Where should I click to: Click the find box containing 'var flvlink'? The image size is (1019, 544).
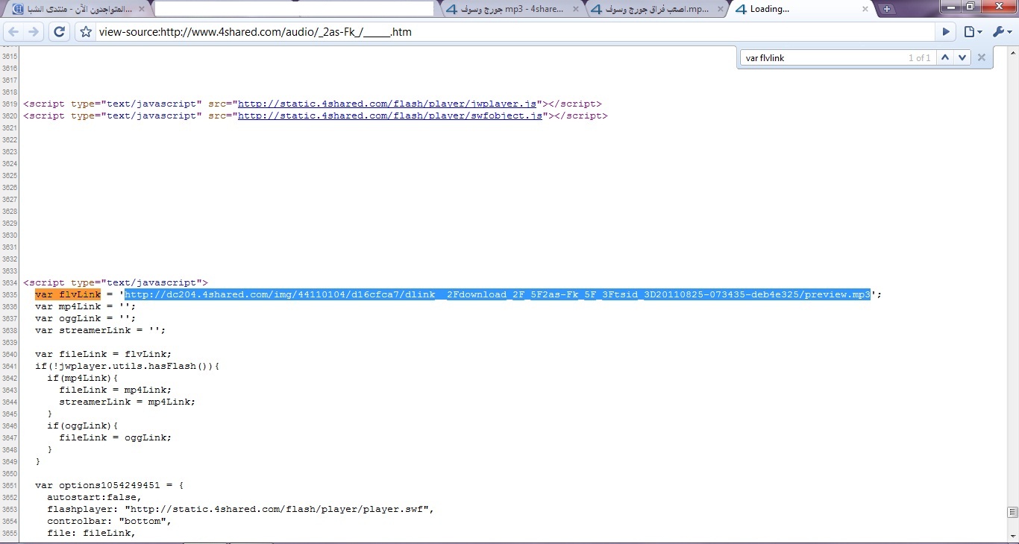point(821,57)
